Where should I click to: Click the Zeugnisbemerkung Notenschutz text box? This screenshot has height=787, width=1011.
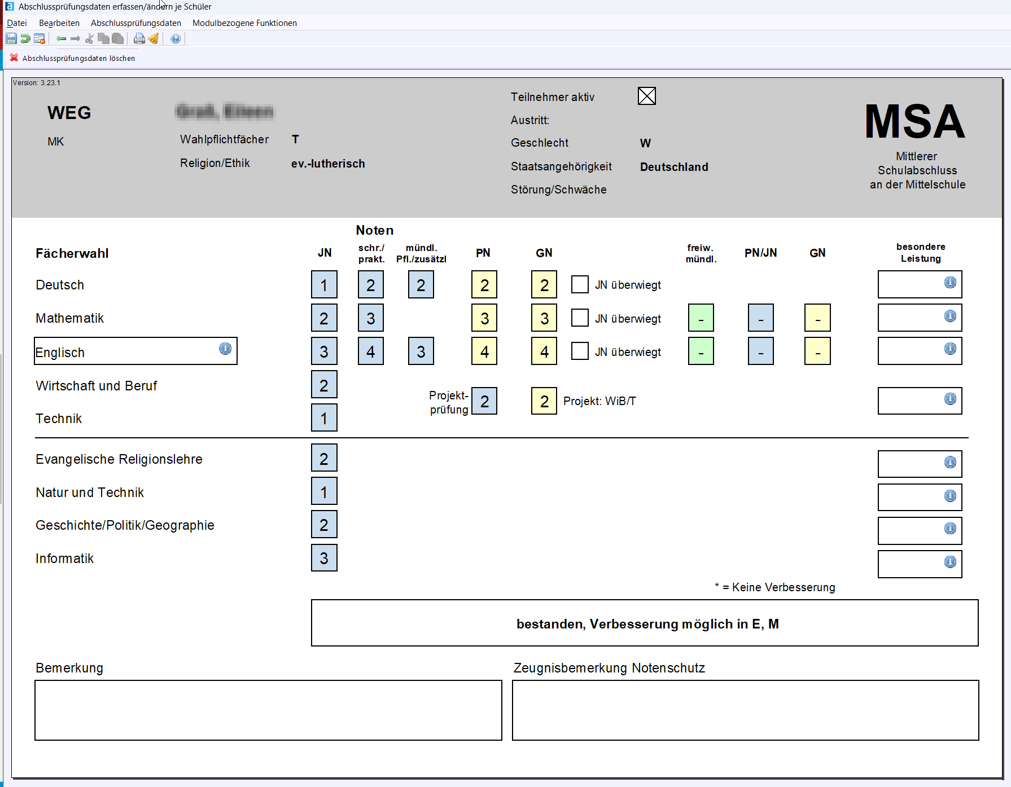[746, 710]
